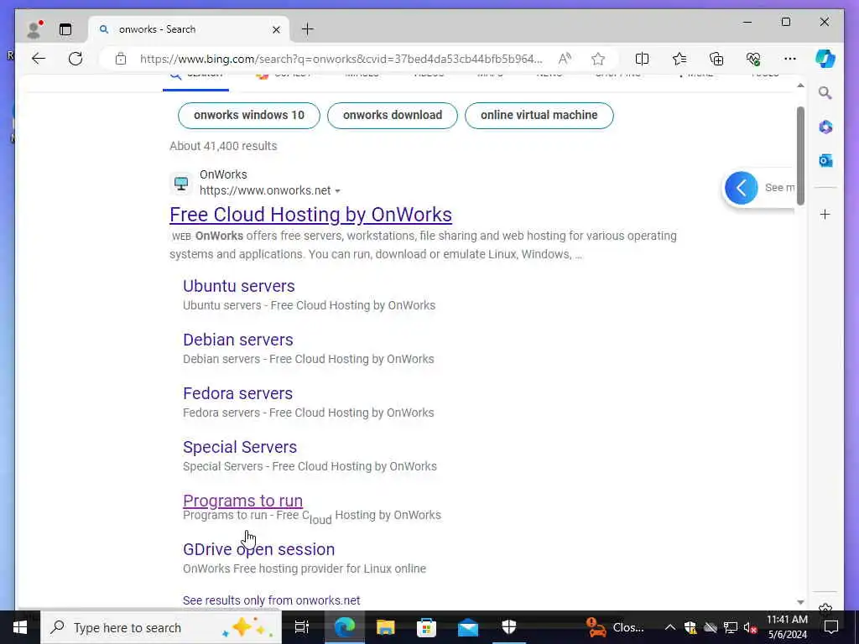This screenshot has height=644, width=859.
Task: Open the Favorites list icon
Action: click(x=679, y=59)
